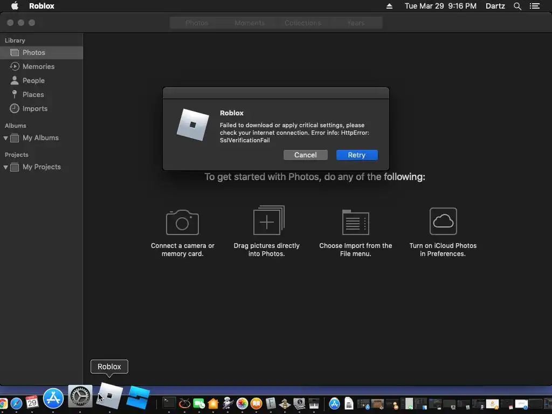Open the document file icon in Dock
The image size is (552, 414).
point(349,403)
